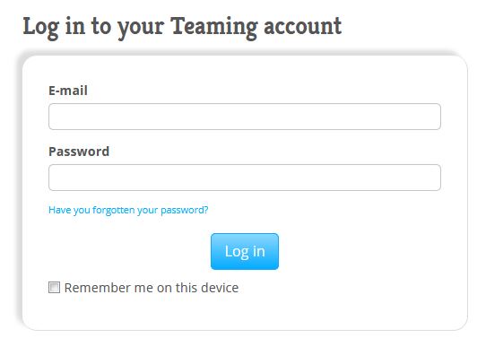Toggle the remember-this-device option box
Screen dimensions: 486x338
[54, 287]
